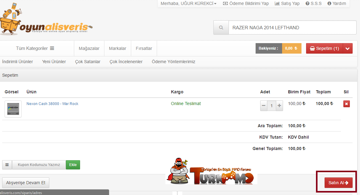Click the Genel Toplam 100,00 value
Screen dimensions: 360x195
[297, 148]
